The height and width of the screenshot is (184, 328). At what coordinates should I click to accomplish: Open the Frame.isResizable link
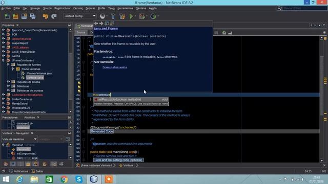pos(115,67)
